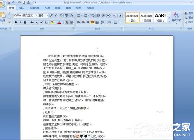Image resolution: width=194 pixels, height=140 pixels.
Task: Center the text
Action: click(83, 22)
